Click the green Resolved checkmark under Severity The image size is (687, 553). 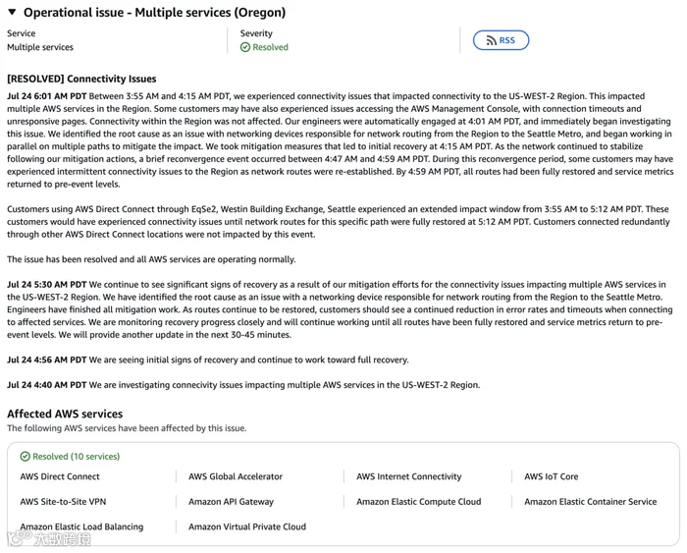(245, 47)
